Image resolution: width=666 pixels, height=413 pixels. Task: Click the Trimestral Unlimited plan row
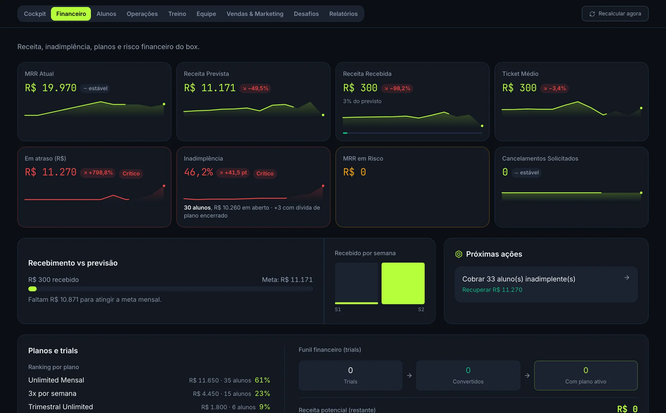149,407
